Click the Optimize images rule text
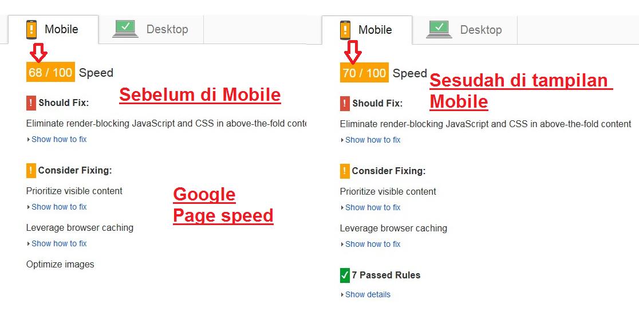The height and width of the screenshot is (315, 639). 60,264
